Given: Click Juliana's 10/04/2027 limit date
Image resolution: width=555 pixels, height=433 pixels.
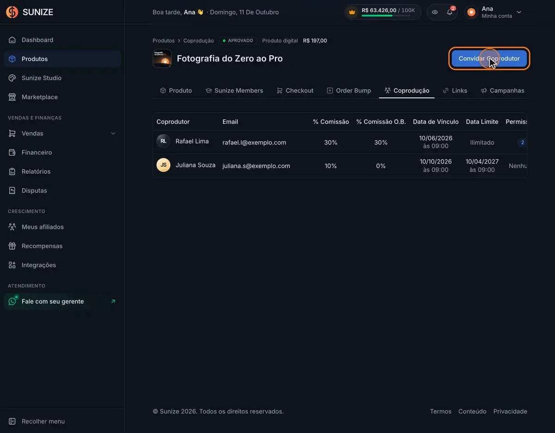Looking at the screenshot, I should (482, 162).
